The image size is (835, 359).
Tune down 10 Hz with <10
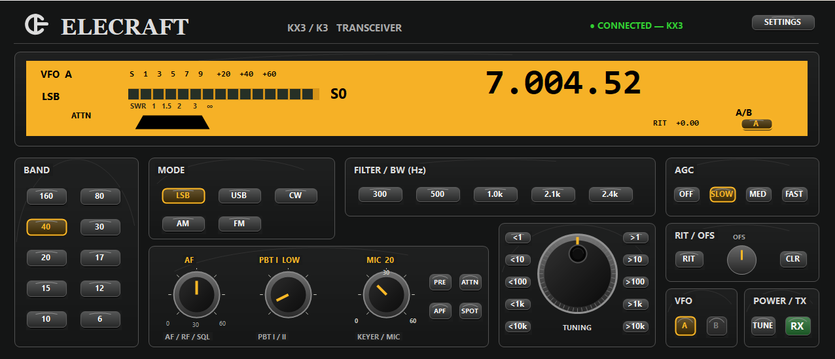pyautogui.click(x=518, y=260)
